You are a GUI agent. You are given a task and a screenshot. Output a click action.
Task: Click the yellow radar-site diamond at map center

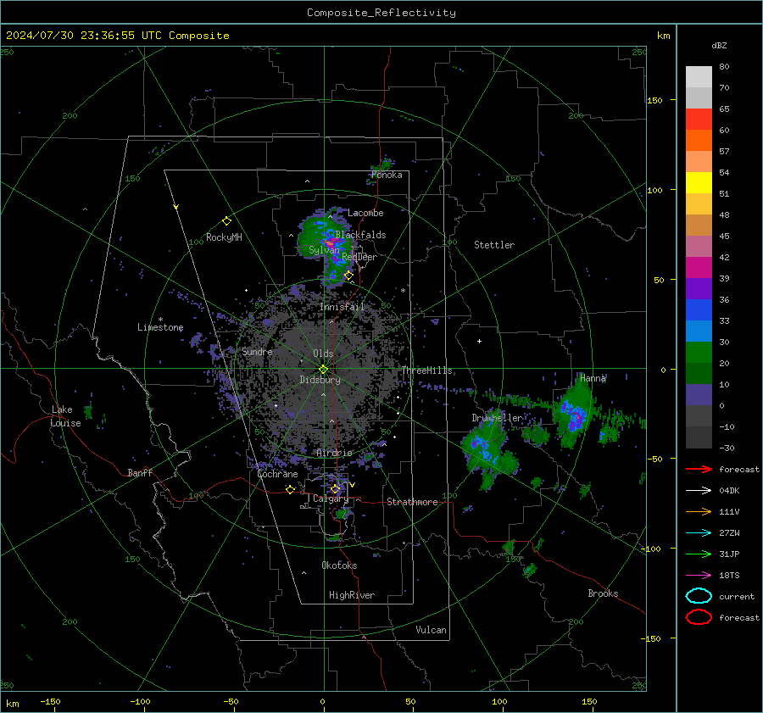pyautogui.click(x=323, y=370)
